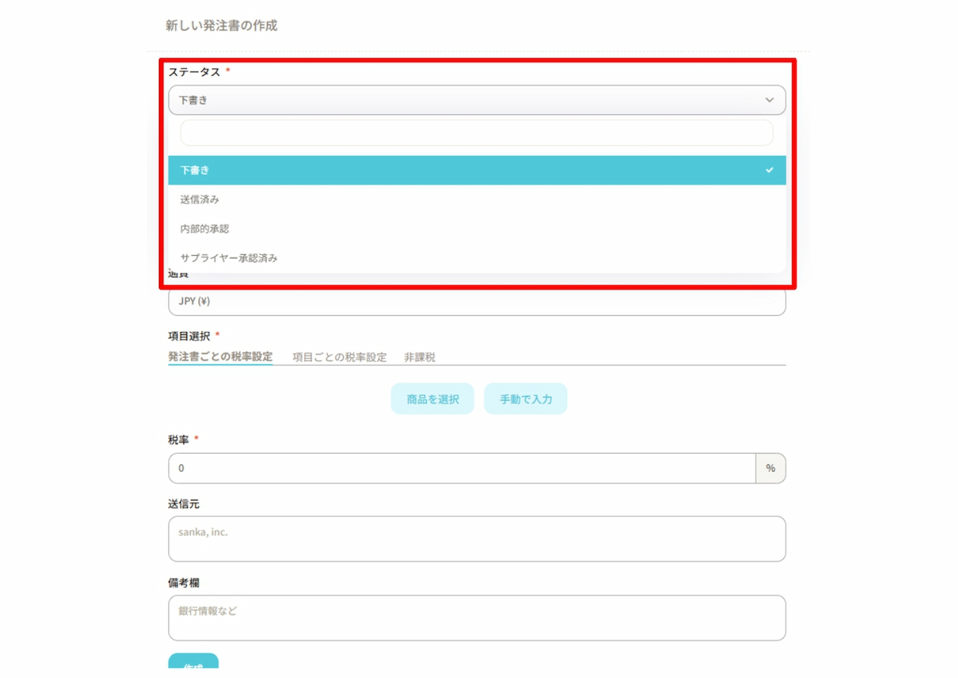
Task: Click the status dropdown search field
Action: tap(476, 133)
